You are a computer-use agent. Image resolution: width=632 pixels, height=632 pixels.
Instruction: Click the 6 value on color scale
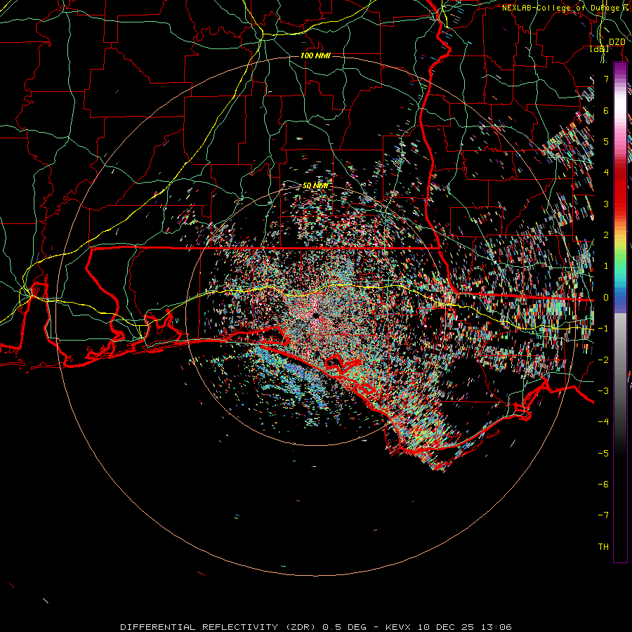(x=606, y=110)
